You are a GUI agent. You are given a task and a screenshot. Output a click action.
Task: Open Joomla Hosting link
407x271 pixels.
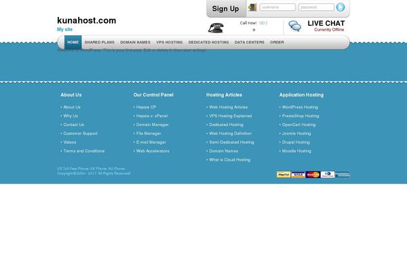[x=296, y=133]
